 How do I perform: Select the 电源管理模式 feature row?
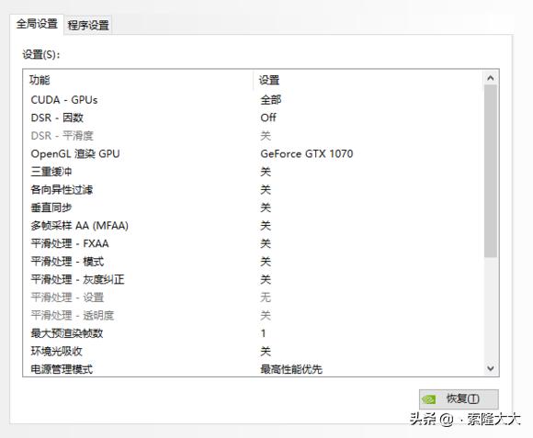pos(254,369)
